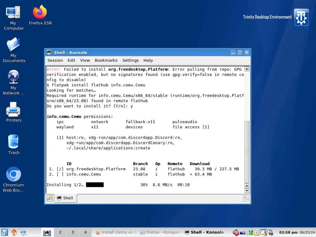
Task: Switch to virtual desktop 1 in pager
Action: click(x=47, y=232)
